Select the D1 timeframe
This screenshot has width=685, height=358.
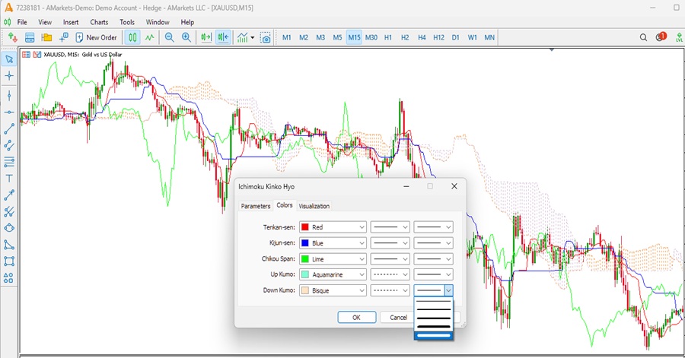point(456,37)
